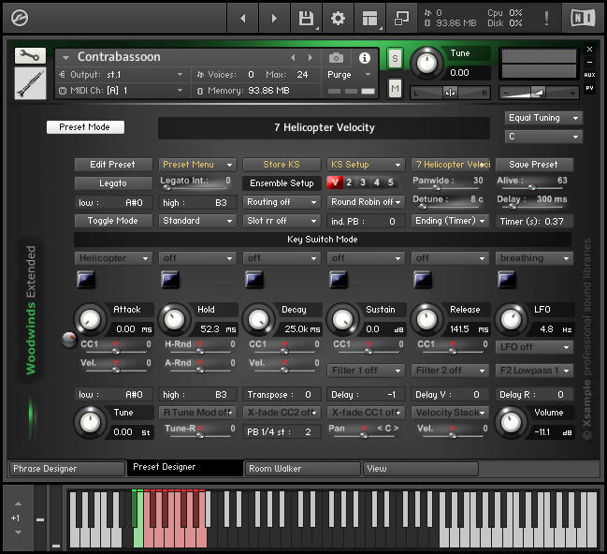Screen dimensions: 607x554
Task: Switch to the Preset Designer tab
Action: [x=185, y=467]
